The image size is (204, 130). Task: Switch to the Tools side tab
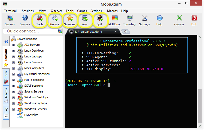point(6,77)
